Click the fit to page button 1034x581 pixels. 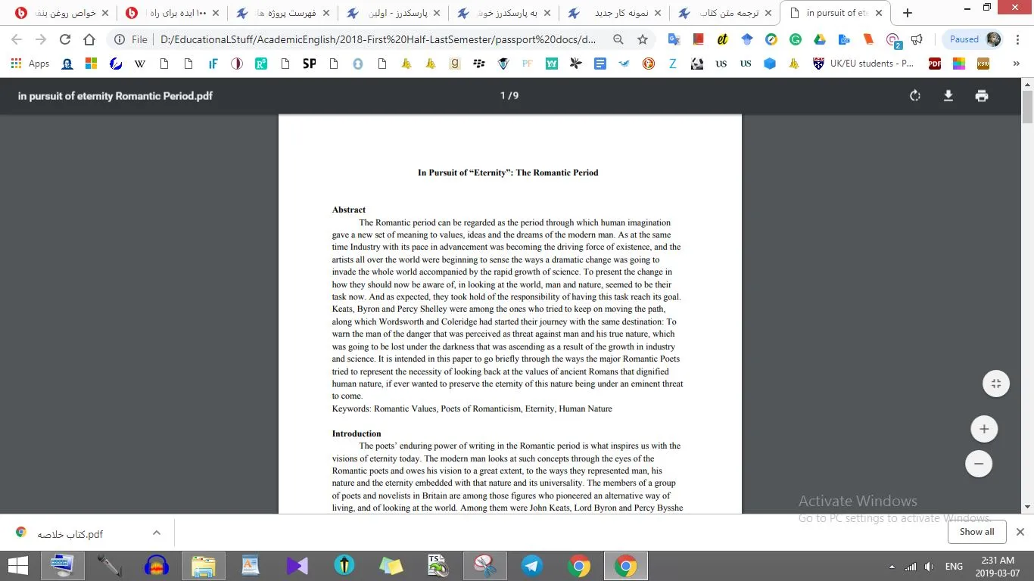click(996, 384)
